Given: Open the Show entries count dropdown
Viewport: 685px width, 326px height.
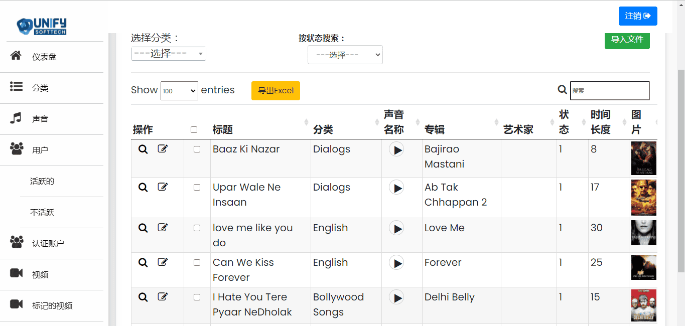Looking at the screenshot, I should [179, 91].
